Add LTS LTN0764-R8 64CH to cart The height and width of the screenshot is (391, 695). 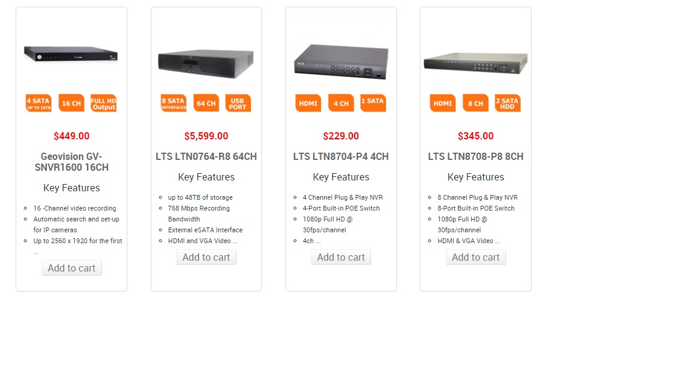pos(206,257)
